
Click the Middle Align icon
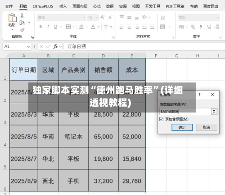[129, 17]
